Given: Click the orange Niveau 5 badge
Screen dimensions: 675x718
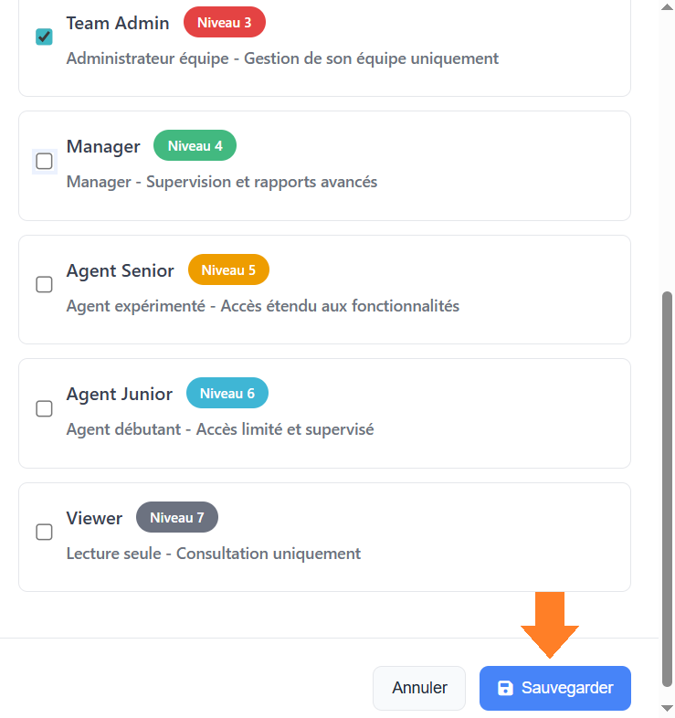Looking at the screenshot, I should (228, 269).
